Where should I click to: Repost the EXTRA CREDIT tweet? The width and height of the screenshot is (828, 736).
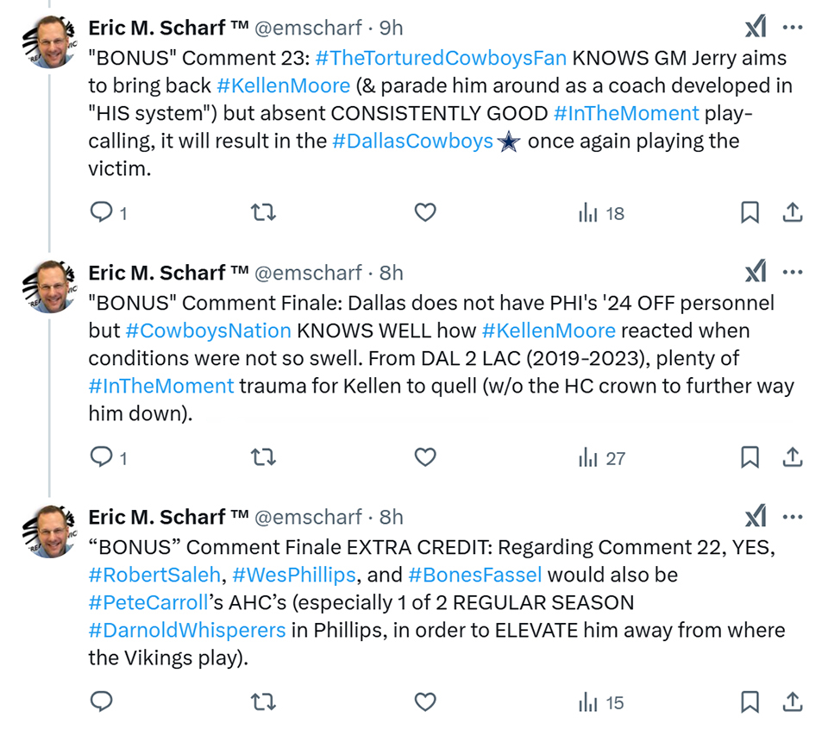click(x=263, y=702)
